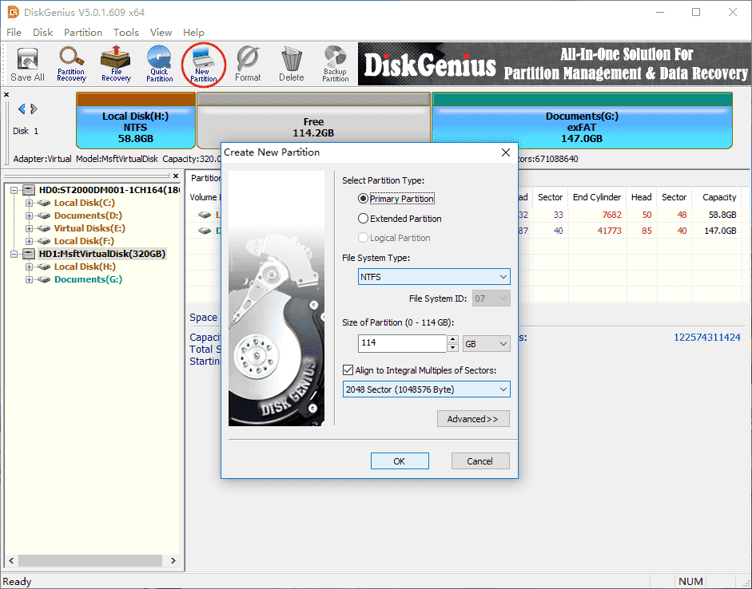Click the End Cylinder column header
Screen dimensions: 752x589
point(597,197)
